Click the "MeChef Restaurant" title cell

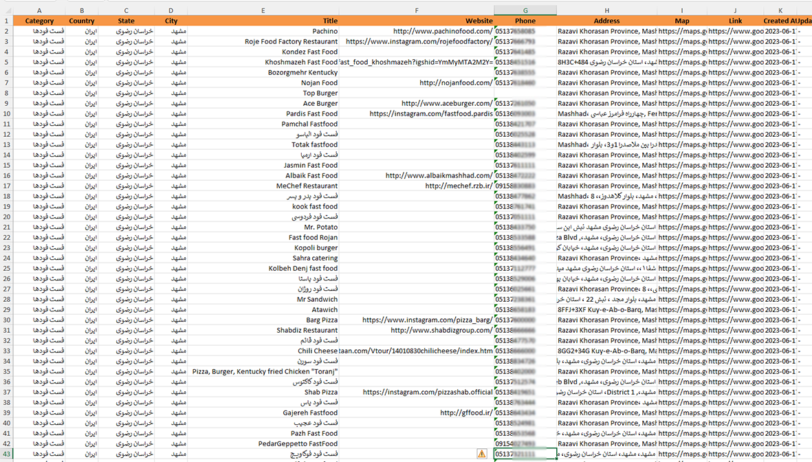pos(263,186)
